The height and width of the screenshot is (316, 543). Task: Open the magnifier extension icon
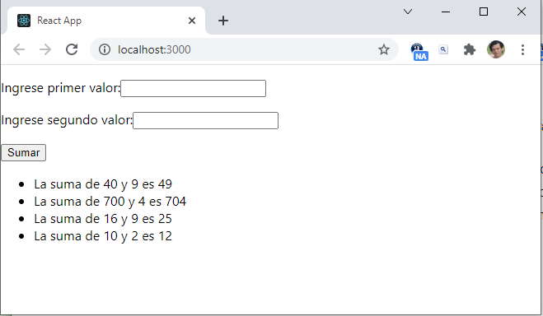tap(443, 49)
